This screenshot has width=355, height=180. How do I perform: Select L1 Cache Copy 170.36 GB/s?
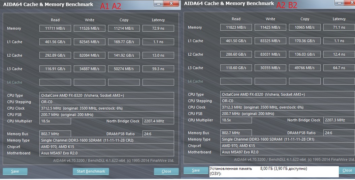(305, 41)
